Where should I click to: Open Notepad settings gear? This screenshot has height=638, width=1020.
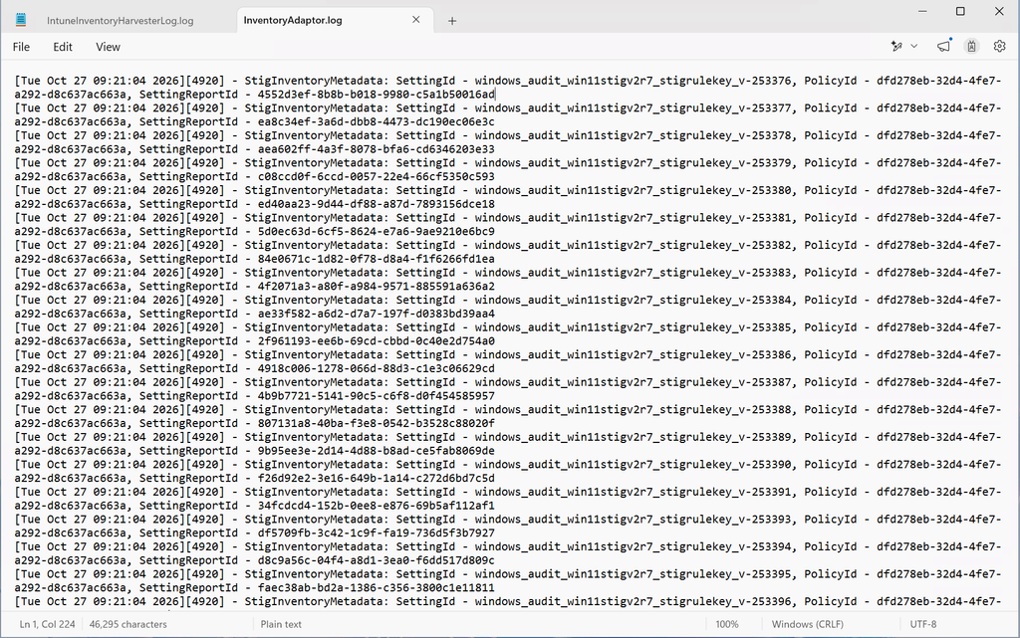pyautogui.click(x=1000, y=46)
